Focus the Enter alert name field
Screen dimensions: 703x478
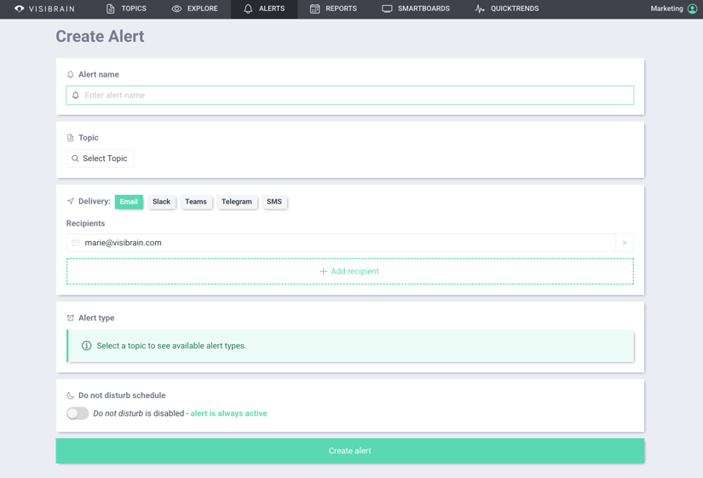pyautogui.click(x=350, y=95)
